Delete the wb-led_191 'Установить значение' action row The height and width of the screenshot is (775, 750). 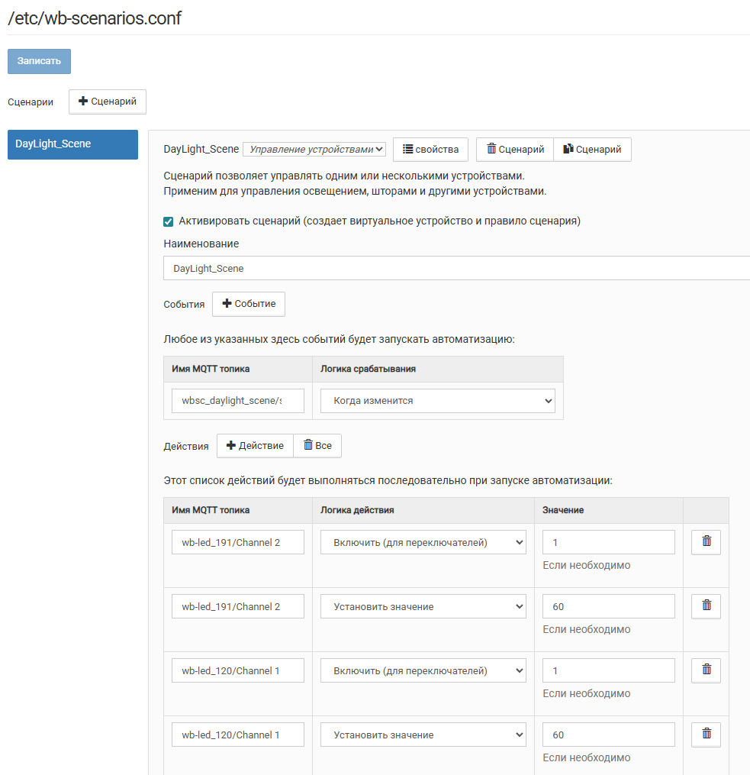click(706, 606)
